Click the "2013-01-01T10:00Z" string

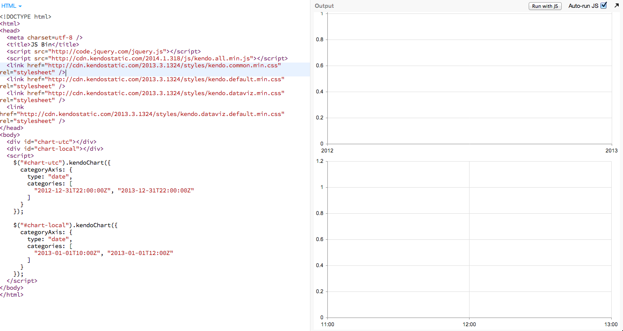click(x=67, y=253)
